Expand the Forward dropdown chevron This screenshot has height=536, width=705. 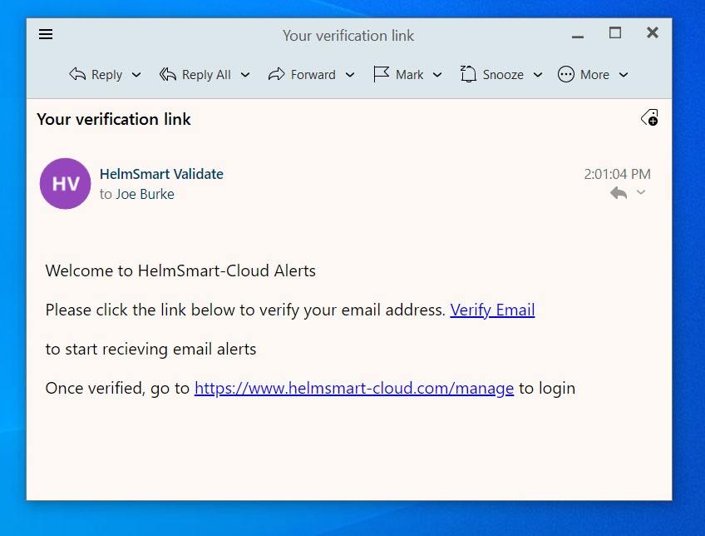pos(350,75)
